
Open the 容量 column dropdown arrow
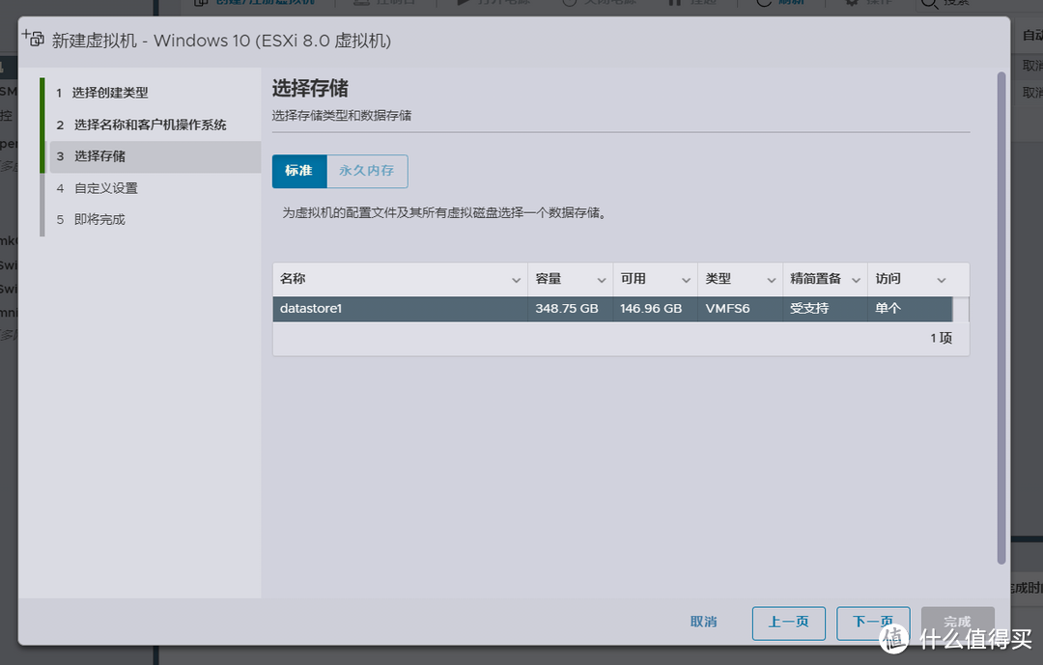602,280
